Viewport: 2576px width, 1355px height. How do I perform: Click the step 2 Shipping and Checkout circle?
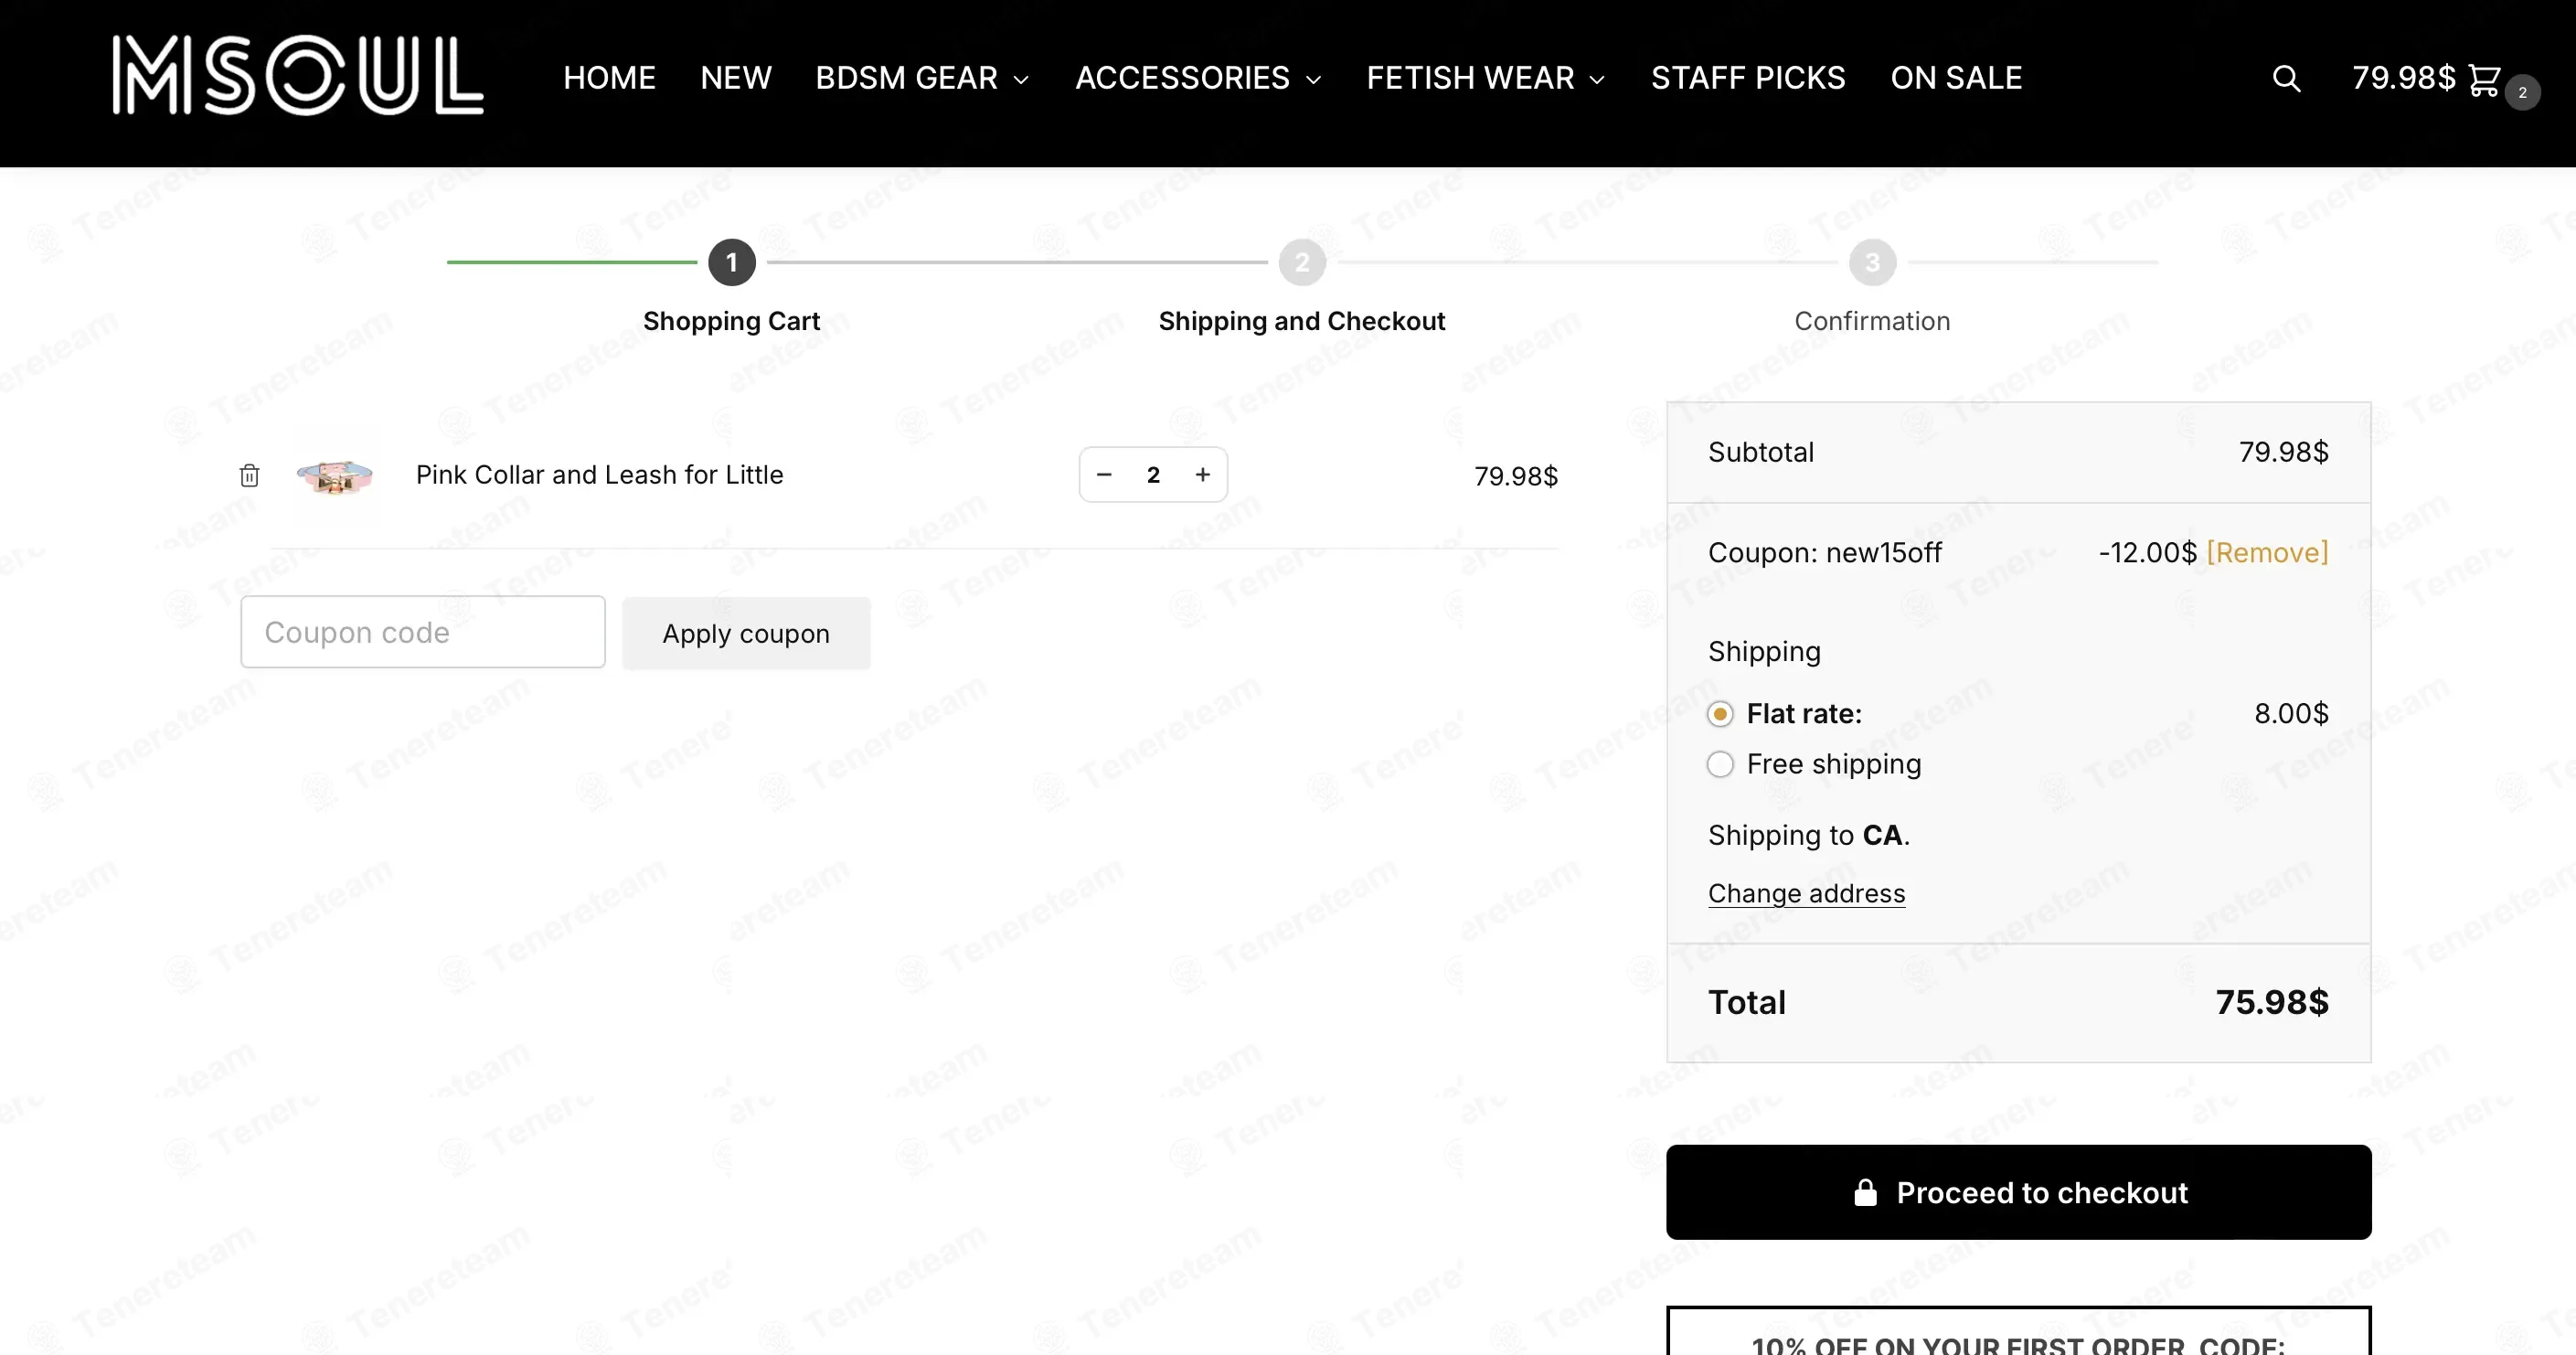(x=1302, y=262)
